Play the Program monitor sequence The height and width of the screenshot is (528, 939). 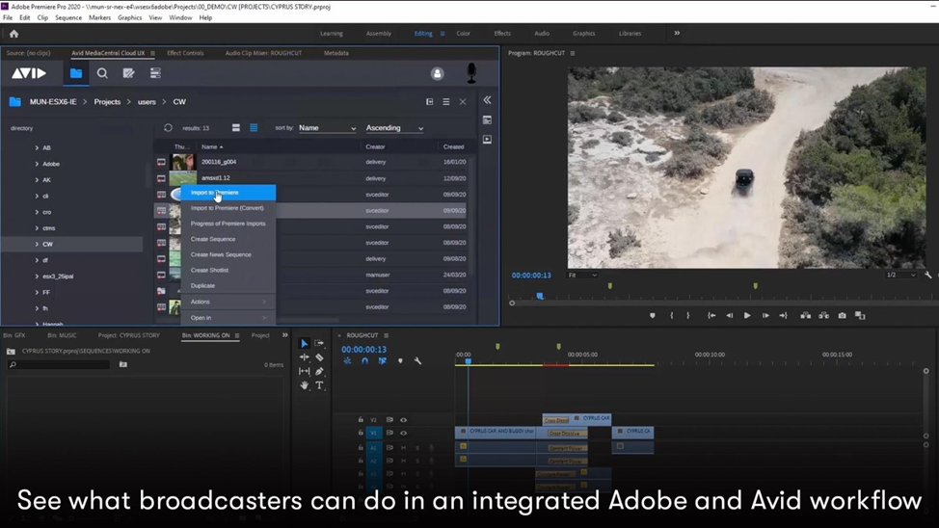747,315
